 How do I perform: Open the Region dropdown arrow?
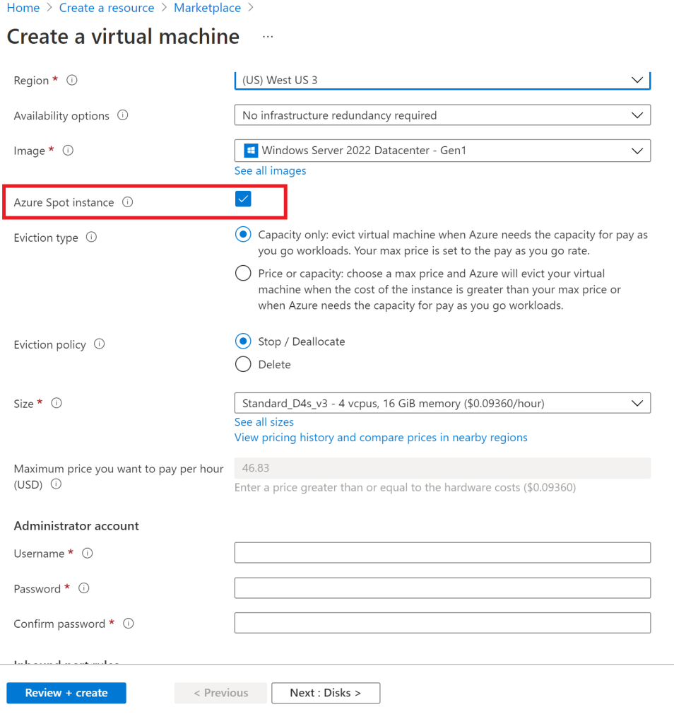[637, 80]
